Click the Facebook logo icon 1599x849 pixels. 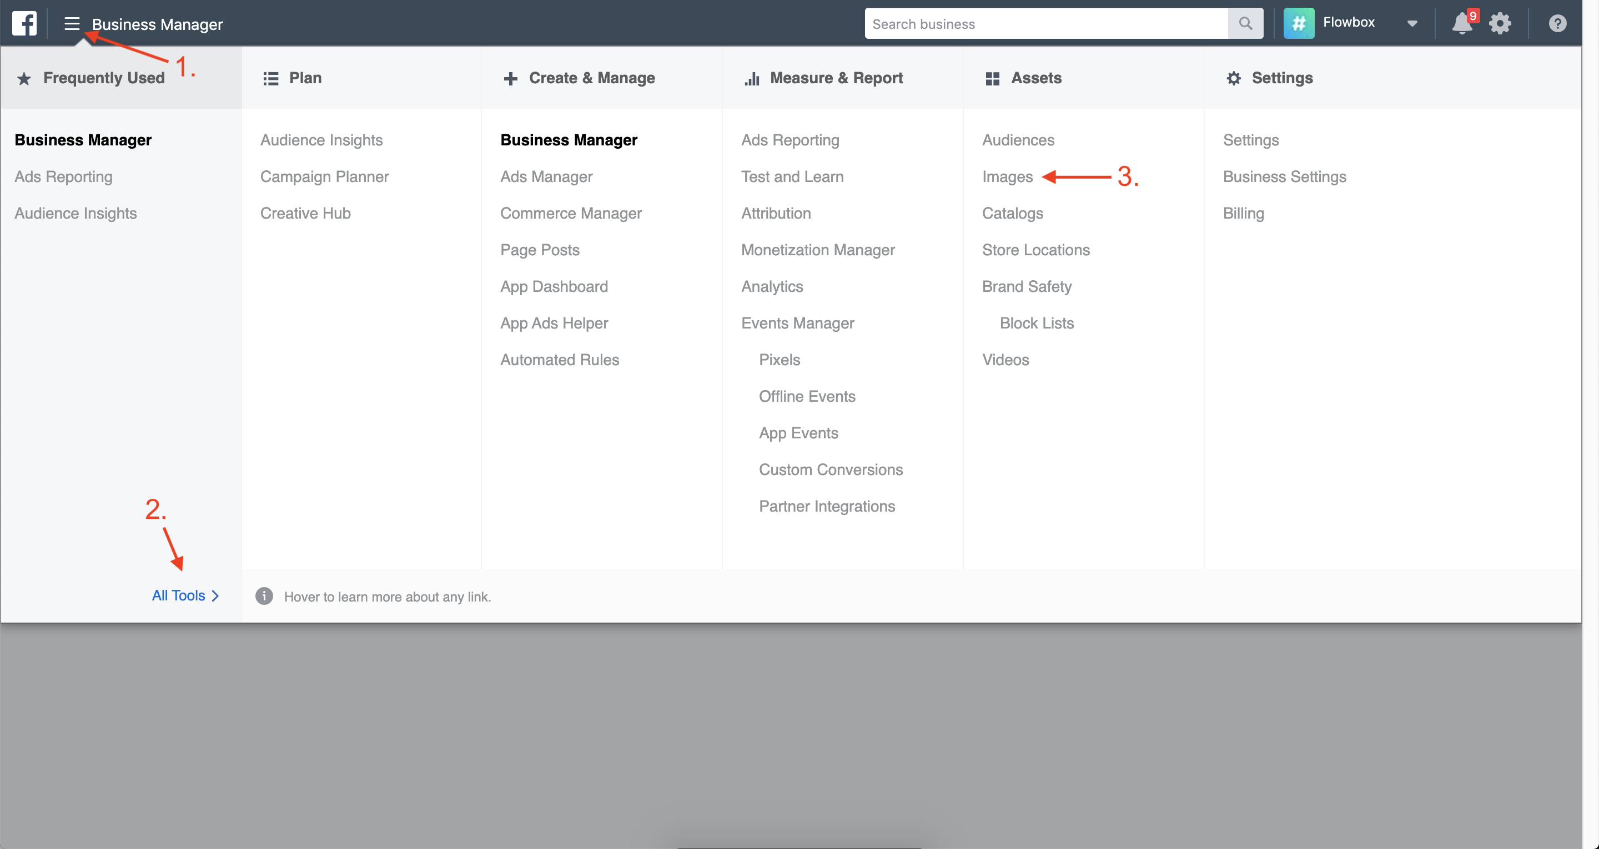[24, 23]
